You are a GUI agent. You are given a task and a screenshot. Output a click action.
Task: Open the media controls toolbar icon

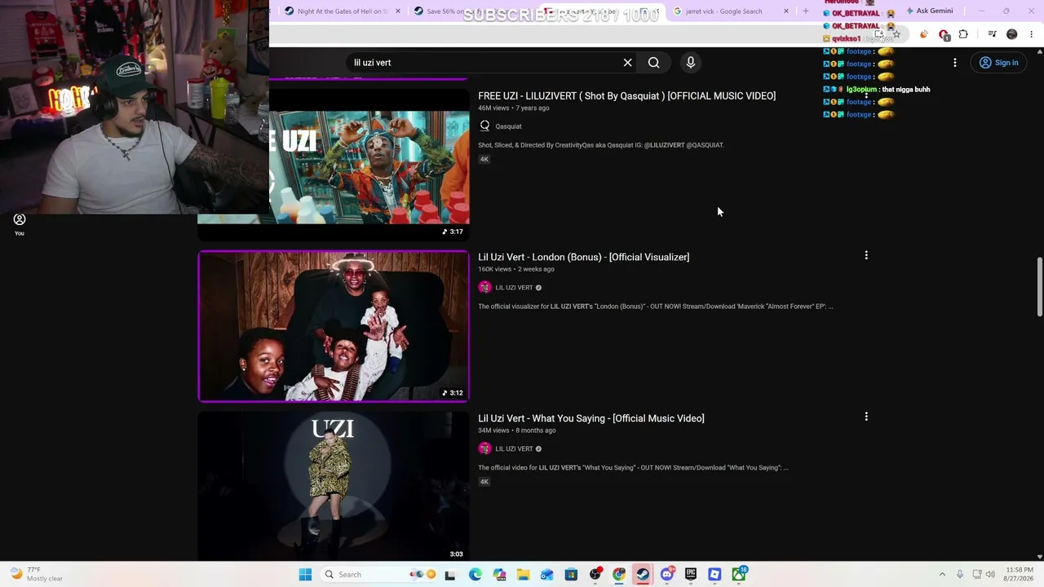992,34
